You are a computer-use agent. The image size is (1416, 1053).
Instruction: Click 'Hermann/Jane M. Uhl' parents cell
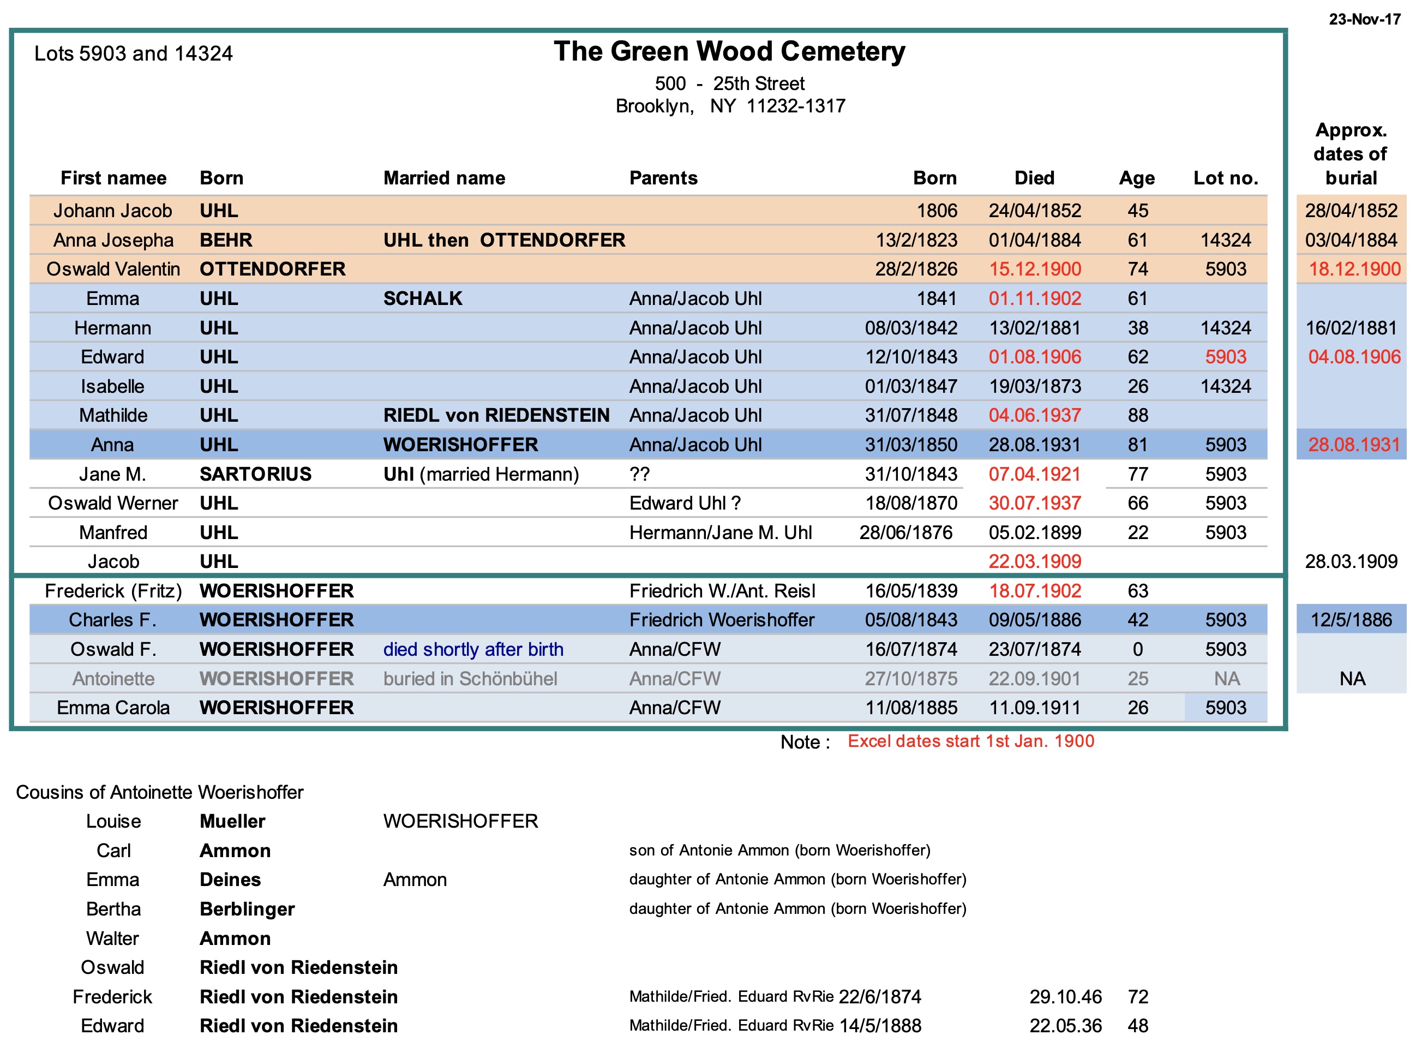(721, 533)
